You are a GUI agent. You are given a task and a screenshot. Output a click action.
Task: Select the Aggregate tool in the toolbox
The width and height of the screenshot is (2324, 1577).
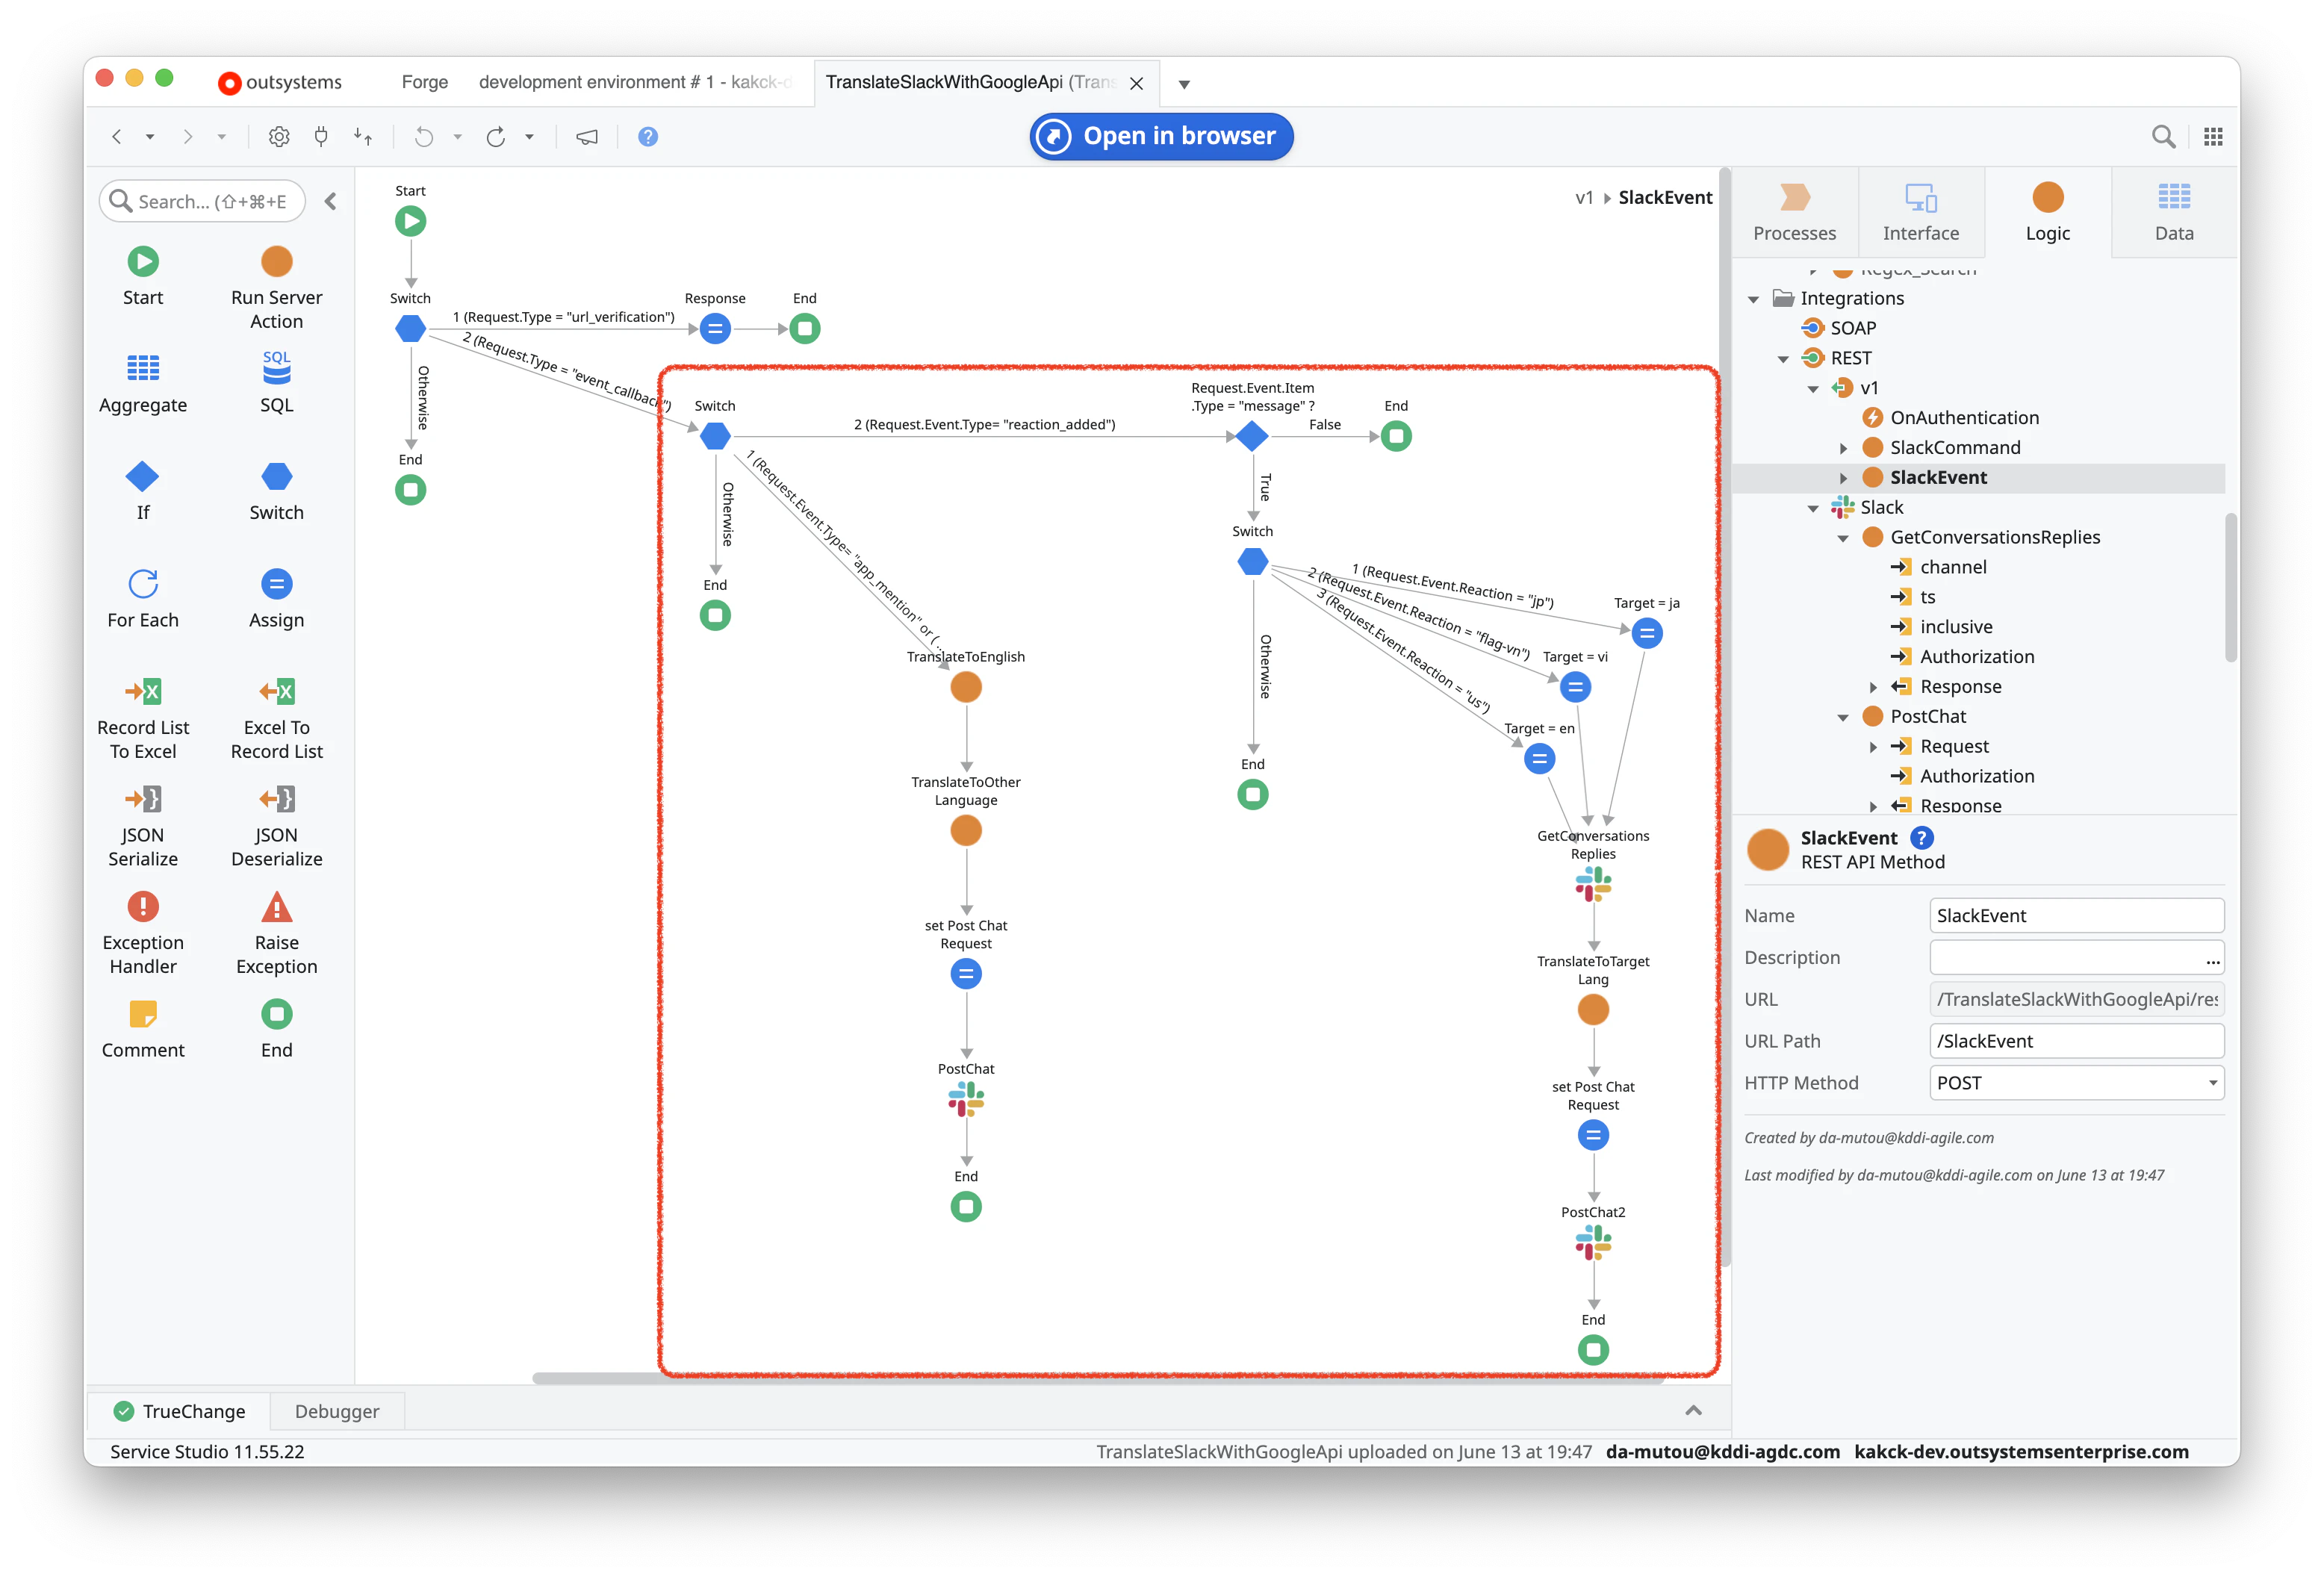[143, 384]
